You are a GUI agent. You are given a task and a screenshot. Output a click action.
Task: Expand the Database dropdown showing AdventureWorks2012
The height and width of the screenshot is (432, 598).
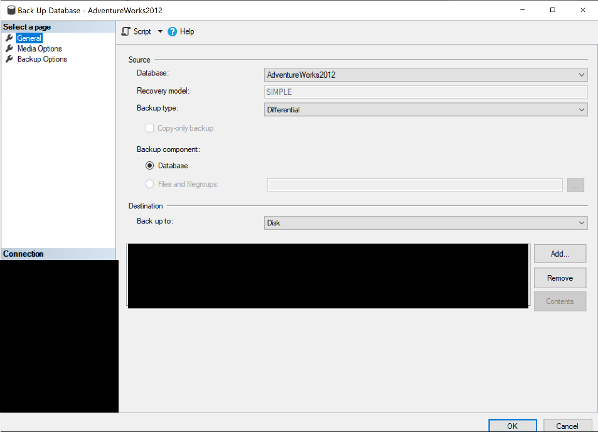pyautogui.click(x=425, y=75)
